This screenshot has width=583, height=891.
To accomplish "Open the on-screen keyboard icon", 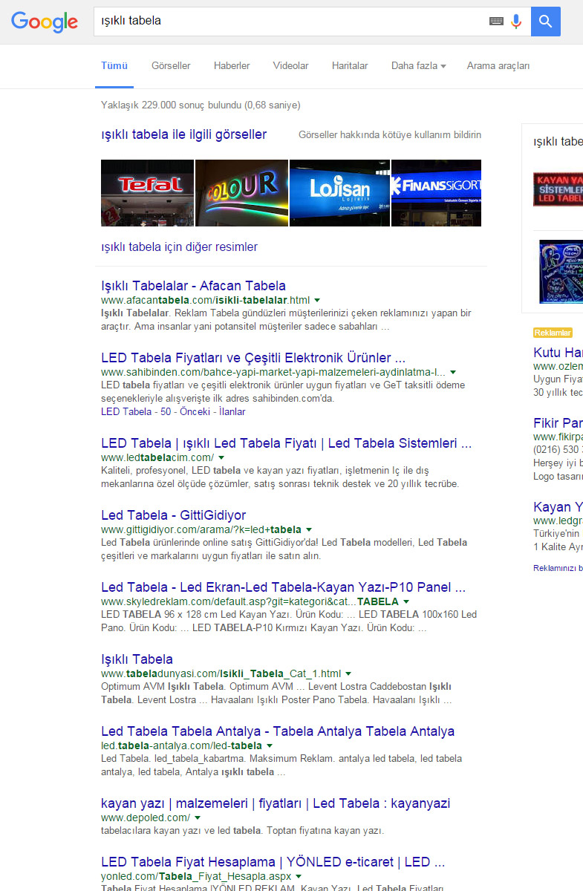I will coord(496,22).
